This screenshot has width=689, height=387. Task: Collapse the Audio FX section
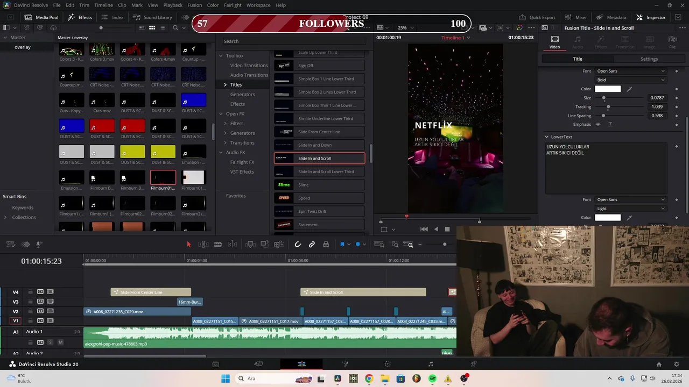[x=221, y=153]
